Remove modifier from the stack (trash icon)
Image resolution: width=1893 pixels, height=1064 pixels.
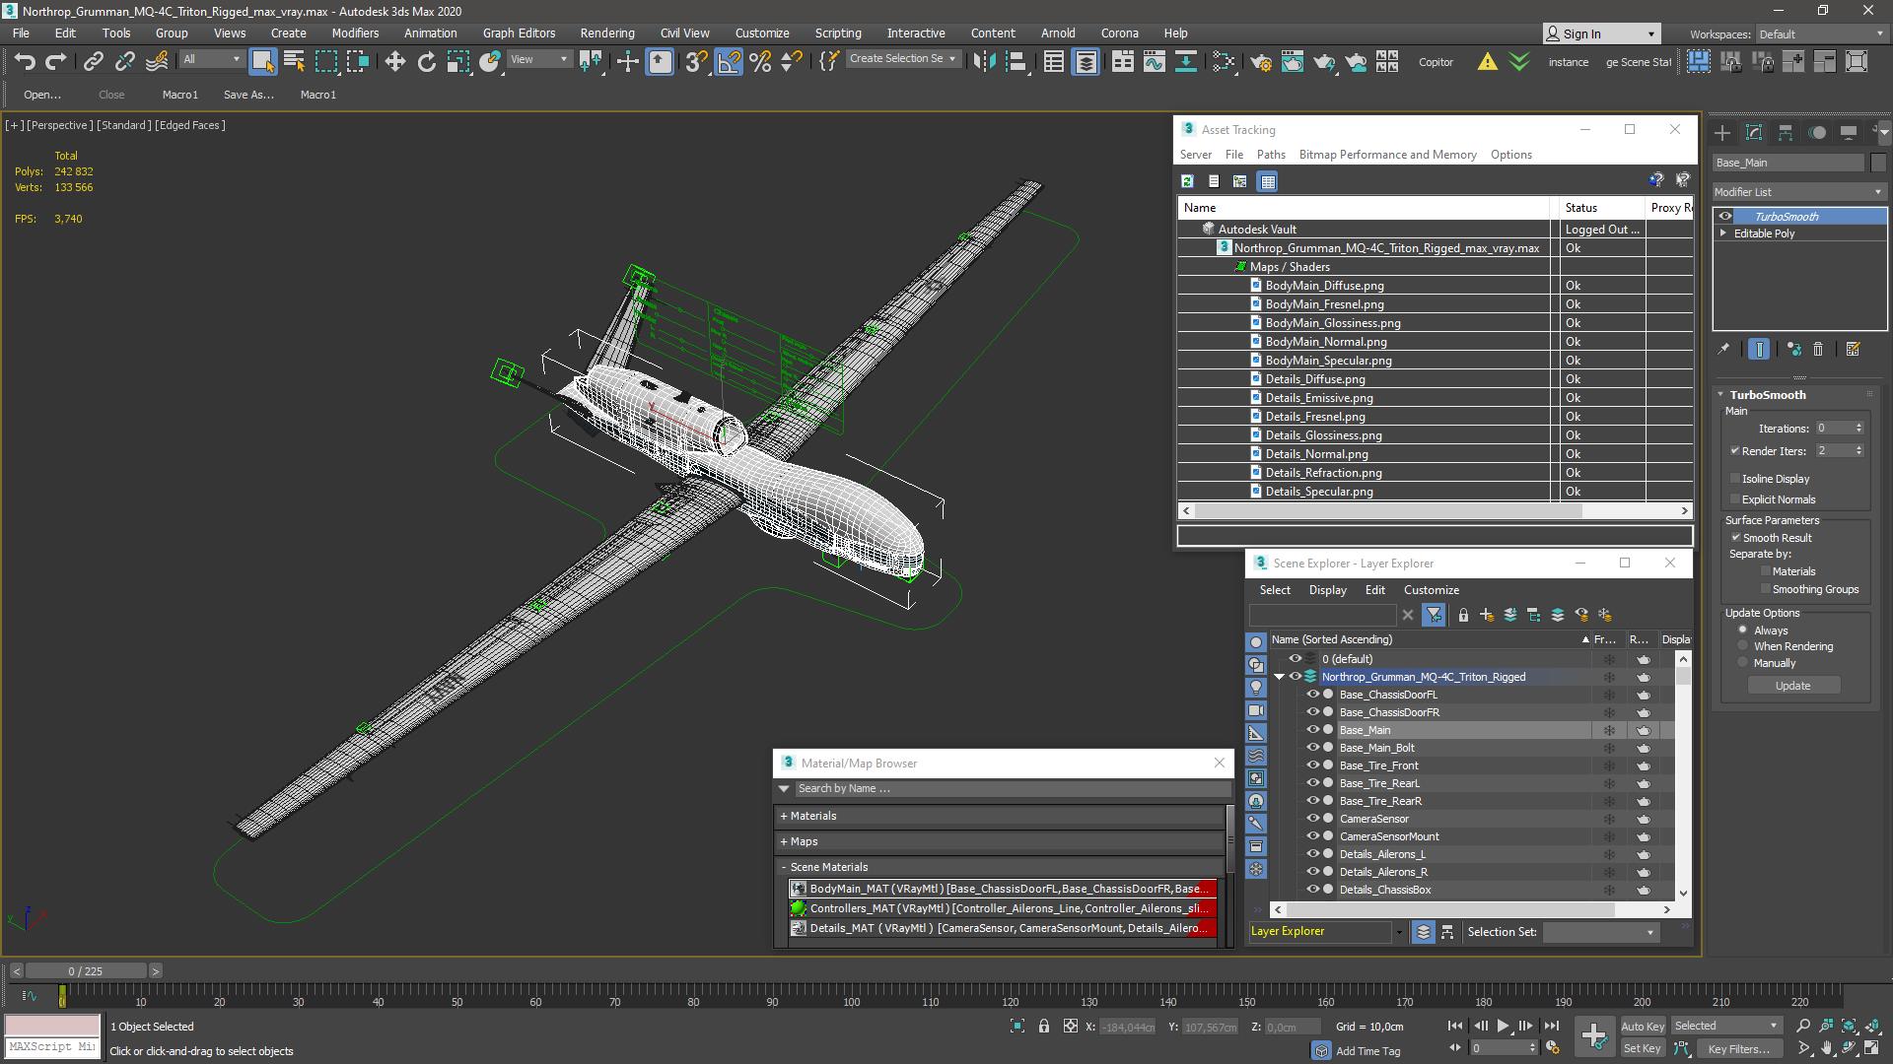pos(1819,349)
